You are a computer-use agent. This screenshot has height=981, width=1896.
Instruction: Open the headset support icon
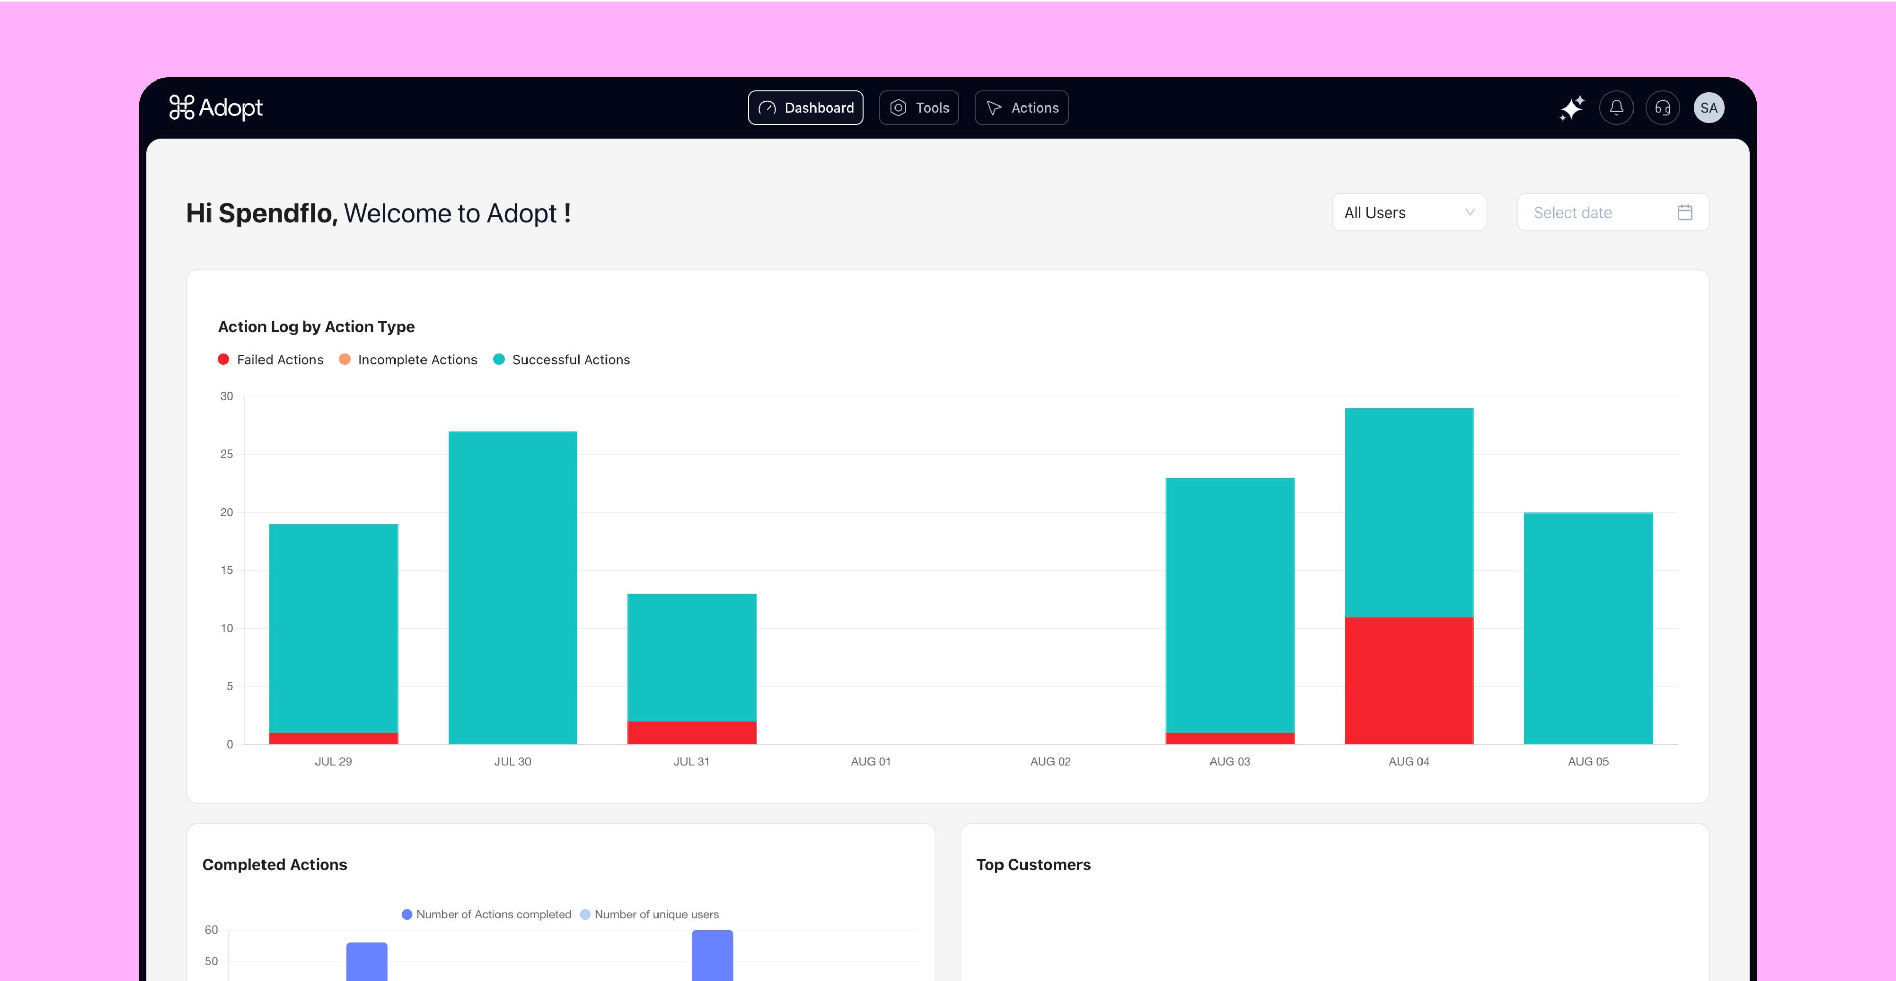1663,108
